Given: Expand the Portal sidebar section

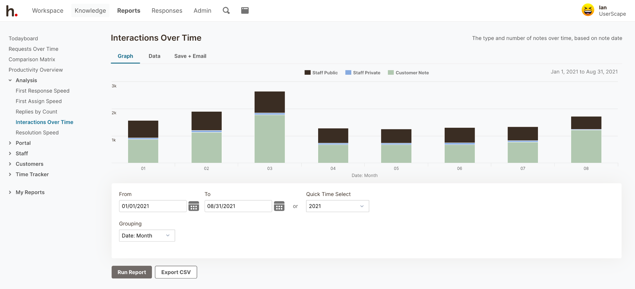Looking at the screenshot, I should tap(10, 143).
